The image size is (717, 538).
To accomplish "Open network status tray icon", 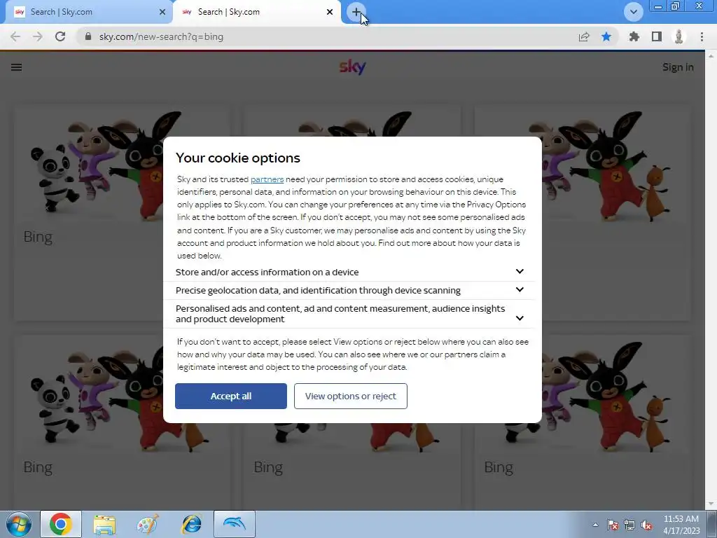I will pyautogui.click(x=629, y=525).
